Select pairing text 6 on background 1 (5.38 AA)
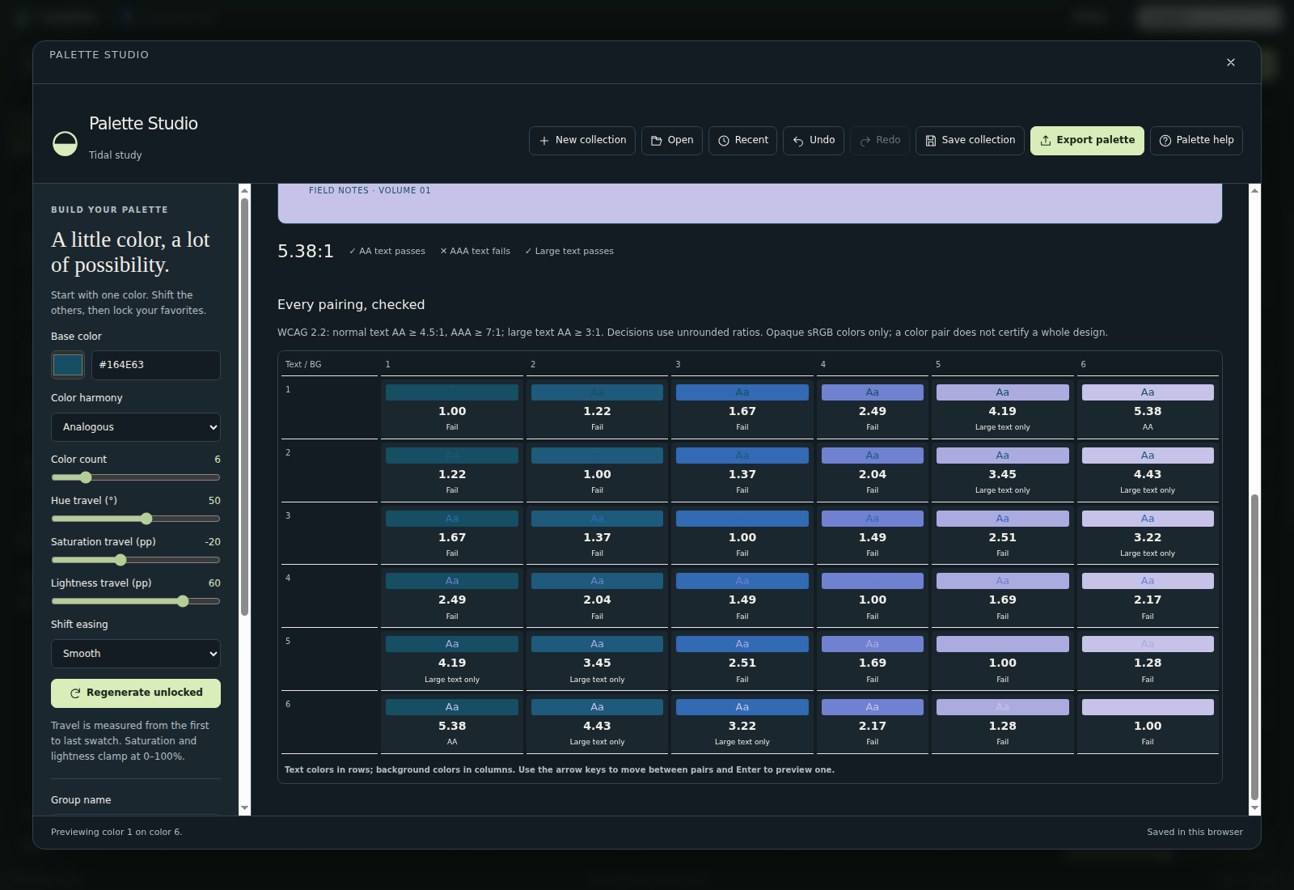This screenshot has width=1294, height=890. [x=452, y=723]
